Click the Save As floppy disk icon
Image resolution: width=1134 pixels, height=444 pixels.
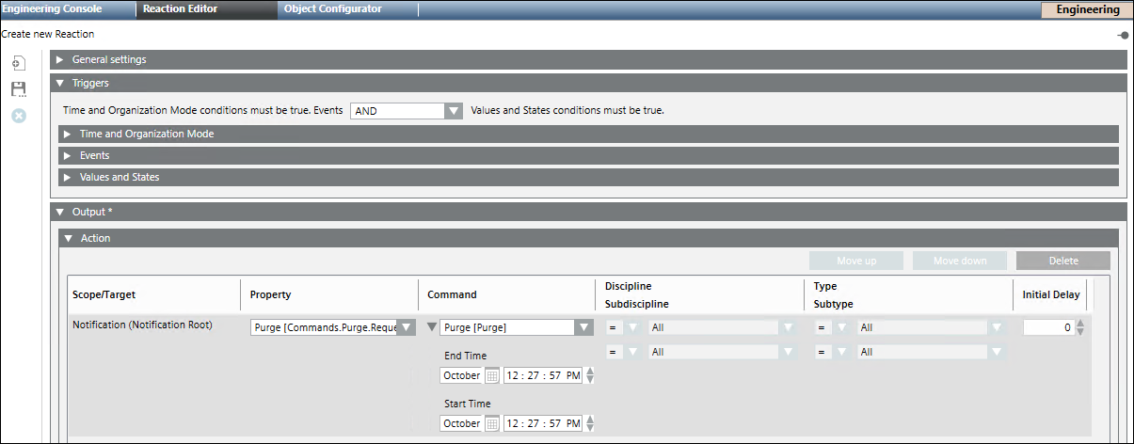tap(18, 89)
